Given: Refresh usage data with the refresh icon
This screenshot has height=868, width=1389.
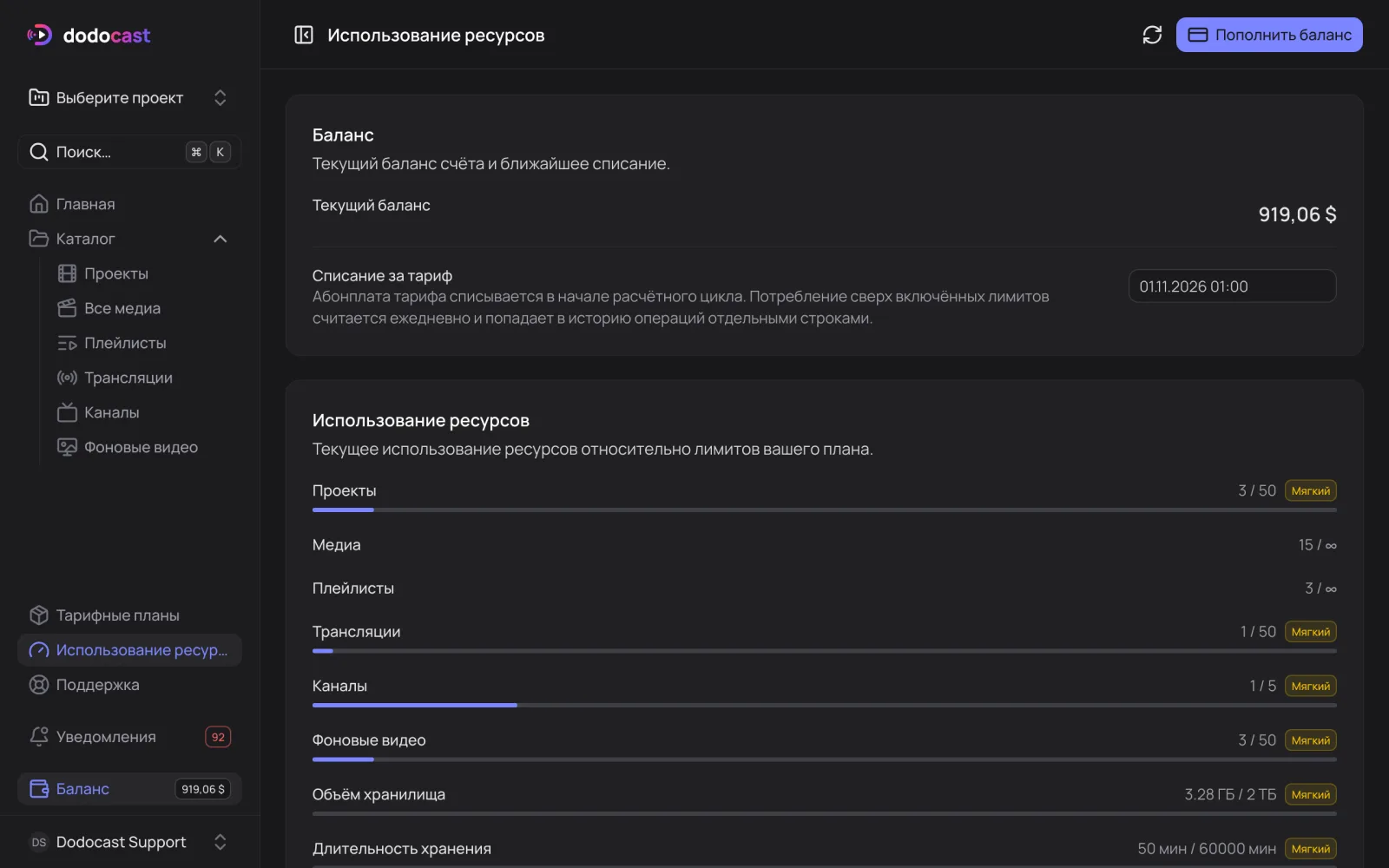Looking at the screenshot, I should click(1152, 35).
